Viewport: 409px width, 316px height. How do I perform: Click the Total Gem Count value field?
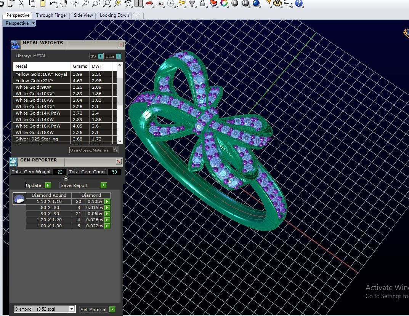point(114,172)
